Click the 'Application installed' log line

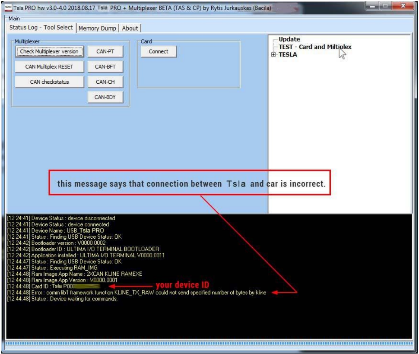(x=86, y=255)
